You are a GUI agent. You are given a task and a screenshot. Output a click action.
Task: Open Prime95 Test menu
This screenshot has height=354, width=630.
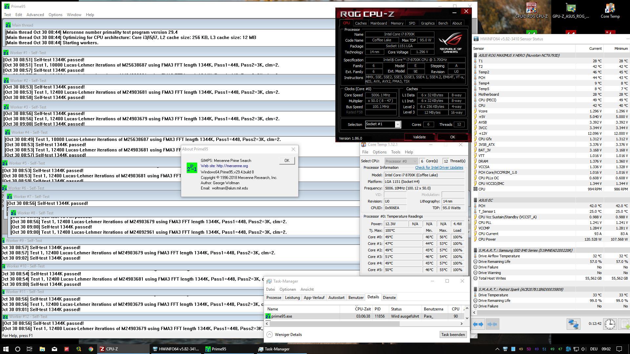[x=7, y=15]
